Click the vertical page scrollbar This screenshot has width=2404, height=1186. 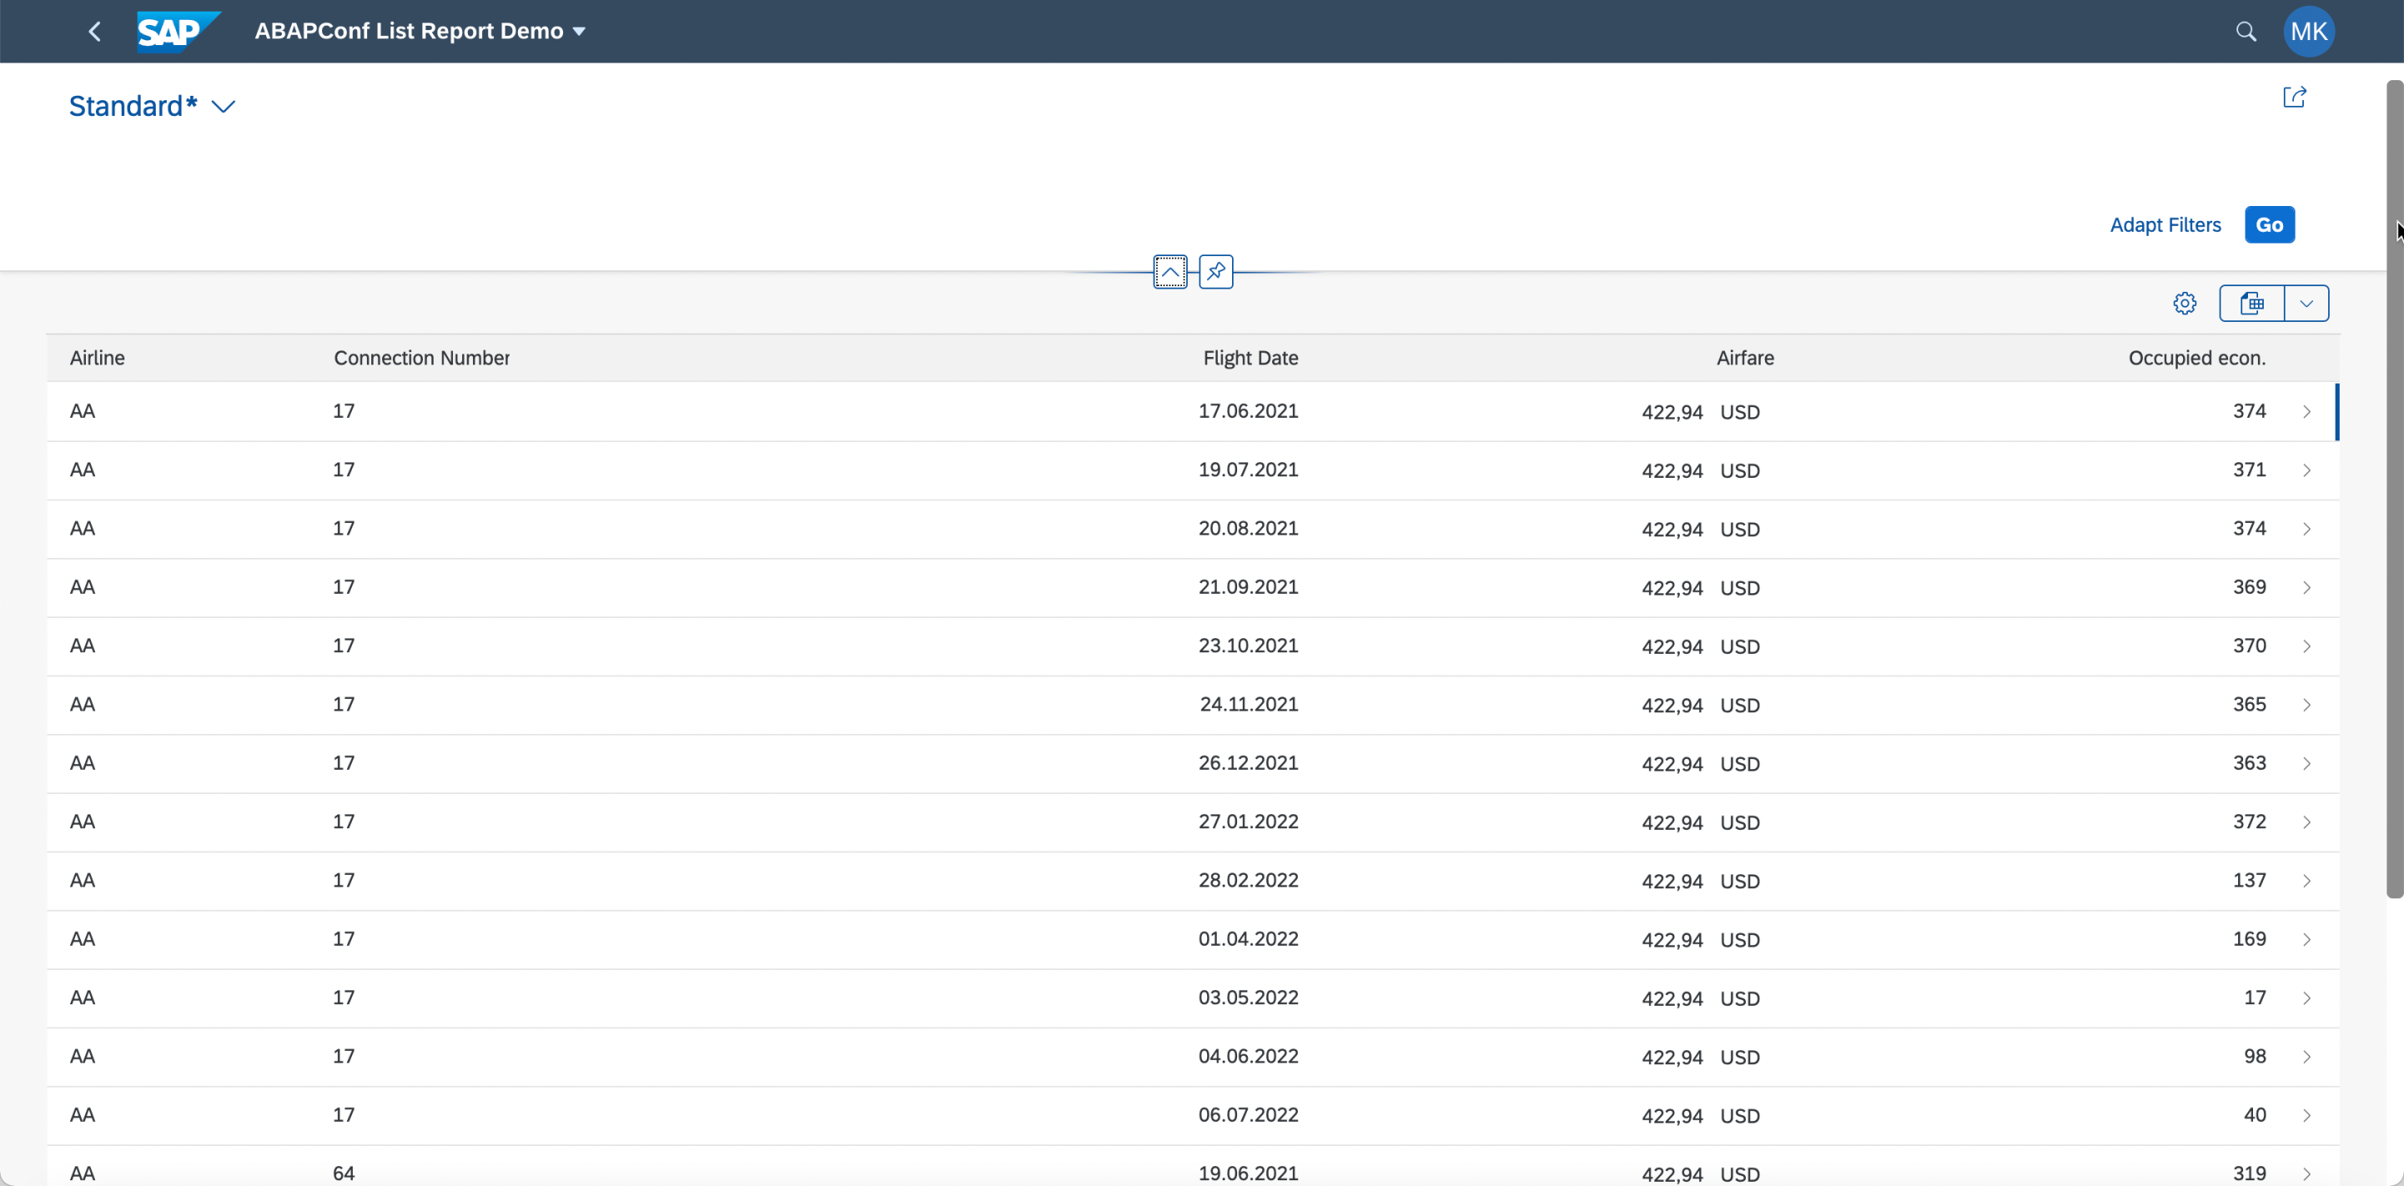(x=2395, y=489)
